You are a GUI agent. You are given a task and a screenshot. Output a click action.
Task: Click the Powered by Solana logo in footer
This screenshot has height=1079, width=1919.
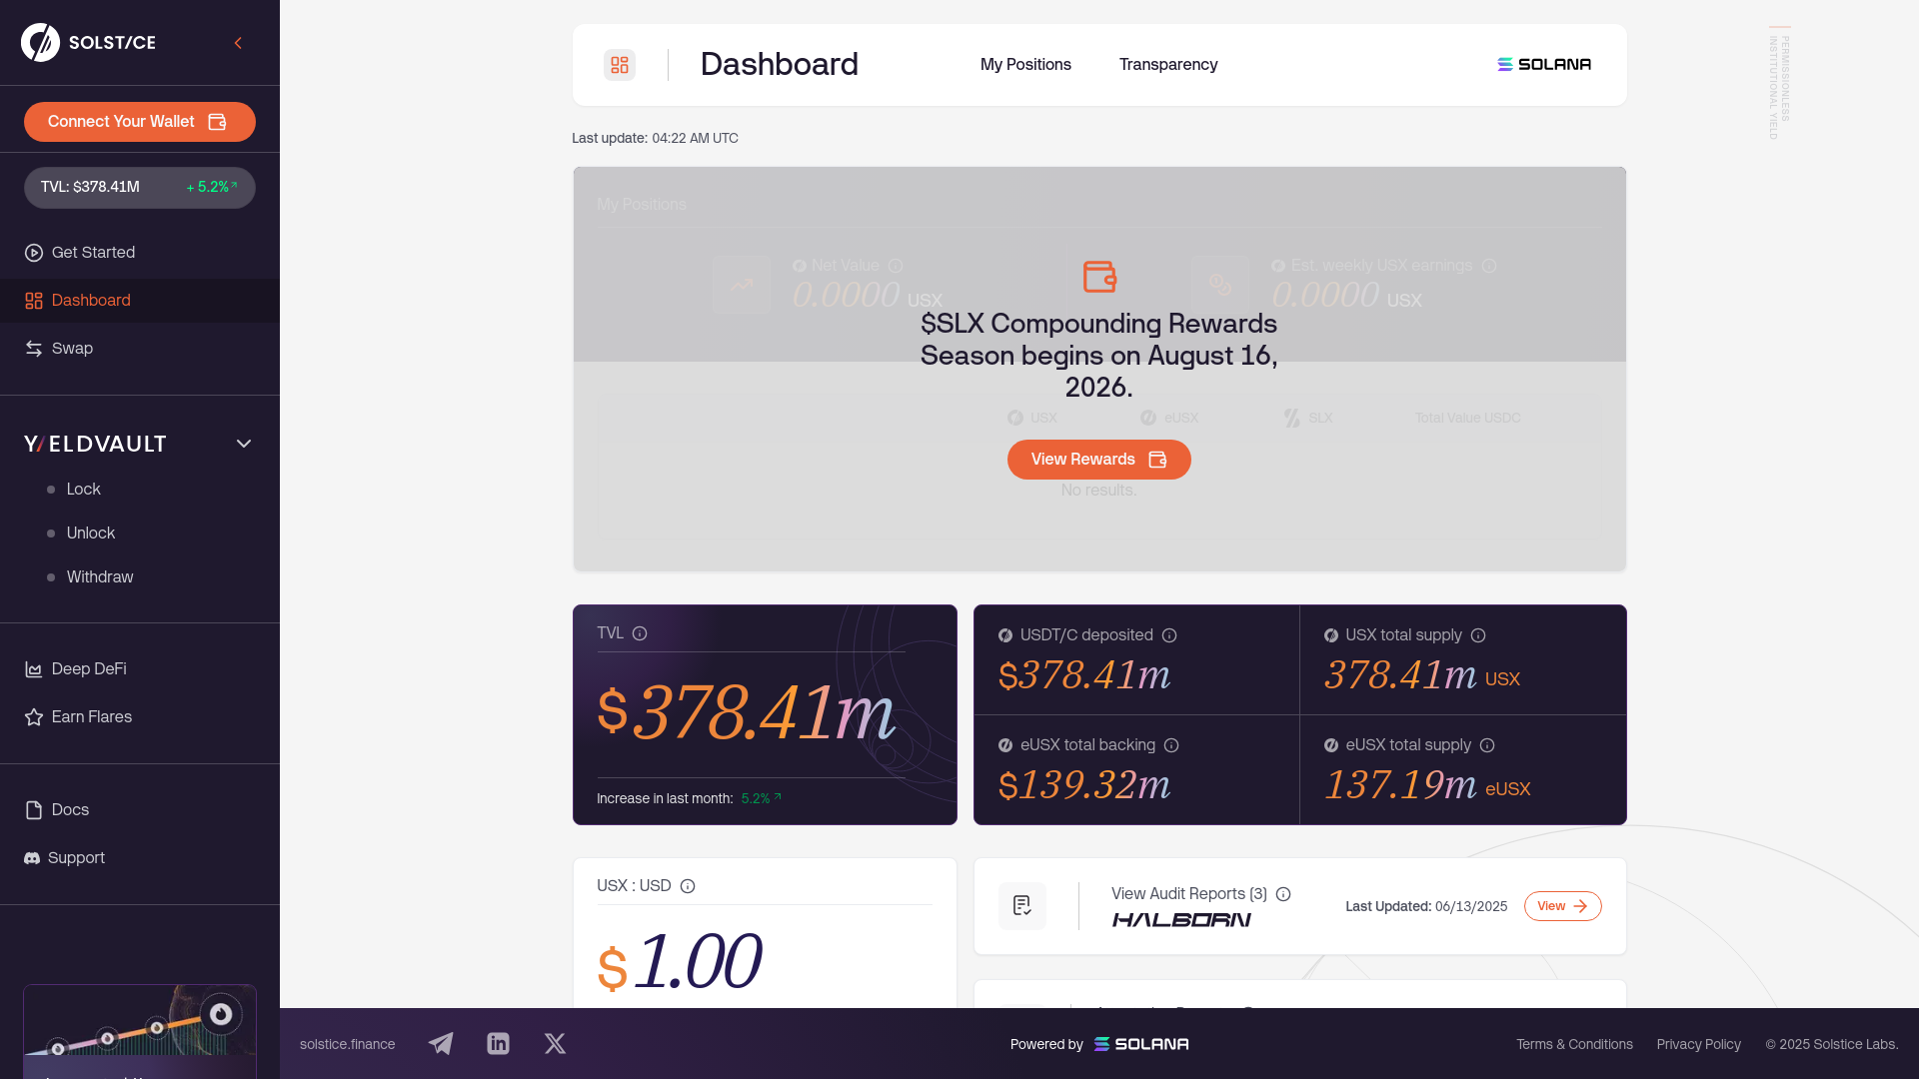point(1141,1044)
